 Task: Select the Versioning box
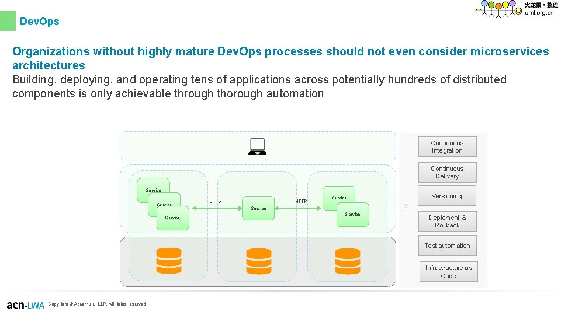tap(447, 196)
